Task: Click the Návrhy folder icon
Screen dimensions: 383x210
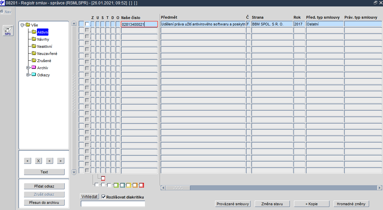Action: pos(34,39)
